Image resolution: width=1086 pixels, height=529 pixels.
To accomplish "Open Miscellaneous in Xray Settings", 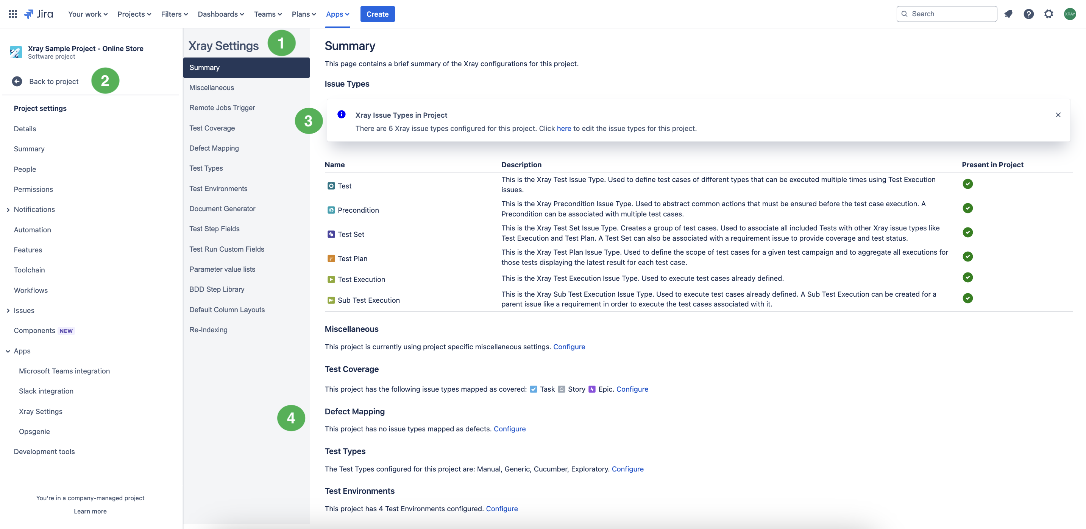I will 246,88.
